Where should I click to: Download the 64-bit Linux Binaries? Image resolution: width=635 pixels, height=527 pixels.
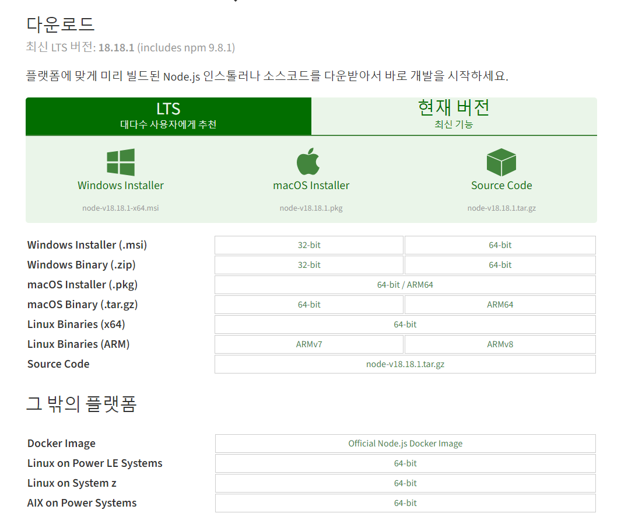(x=405, y=324)
